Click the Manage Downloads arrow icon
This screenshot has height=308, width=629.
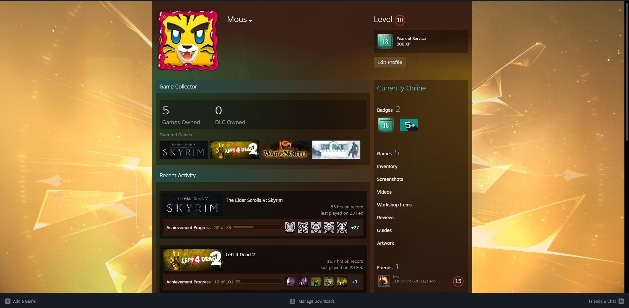coord(293,301)
